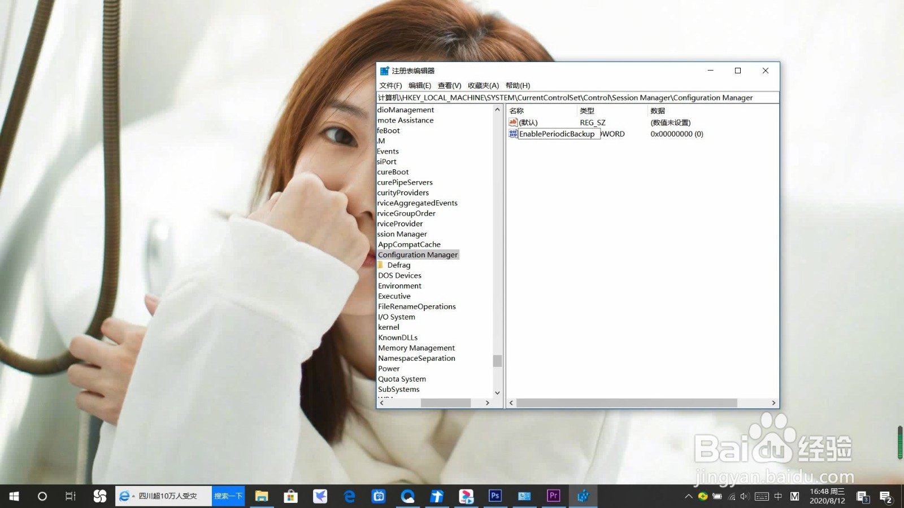Select the Configuration Manager key in the tree
The height and width of the screenshot is (508, 904).
[x=418, y=255]
